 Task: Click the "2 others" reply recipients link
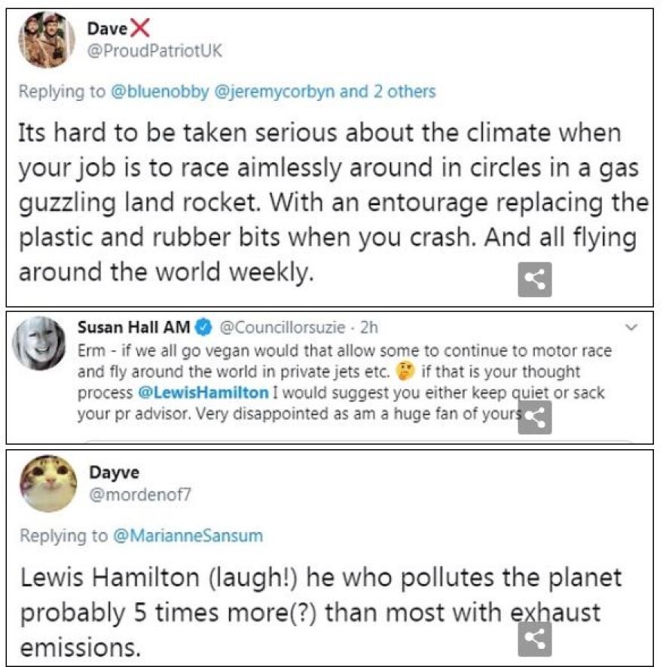(401, 92)
